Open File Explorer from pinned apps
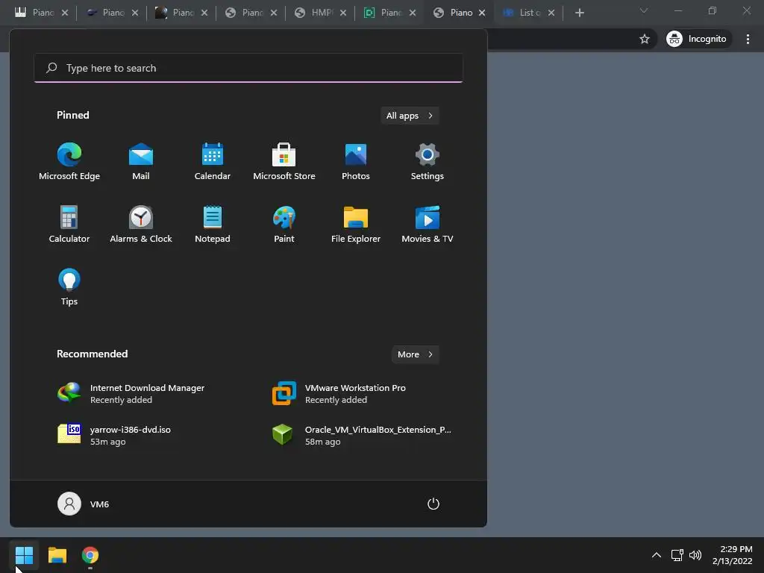This screenshot has height=573, width=764. click(x=356, y=224)
